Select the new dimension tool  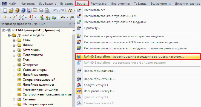pyautogui.click(x=63, y=17)
